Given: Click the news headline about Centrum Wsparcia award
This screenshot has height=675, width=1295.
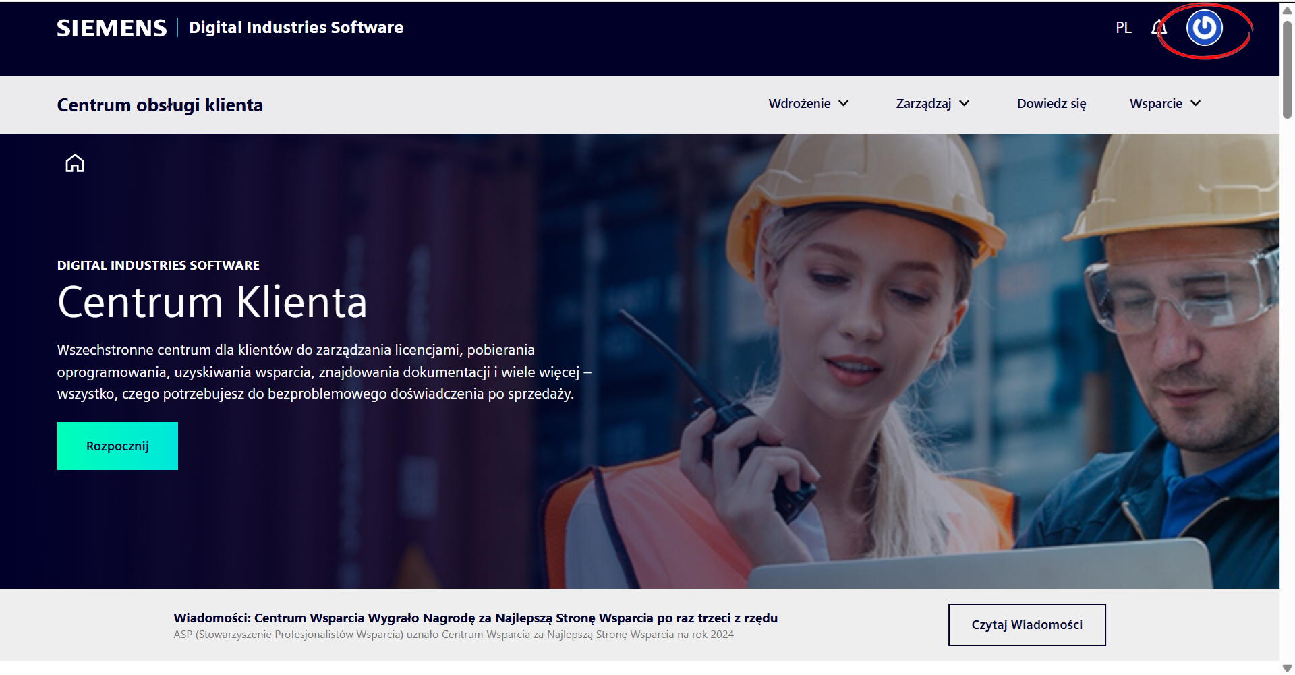Looking at the screenshot, I should pyautogui.click(x=476, y=618).
